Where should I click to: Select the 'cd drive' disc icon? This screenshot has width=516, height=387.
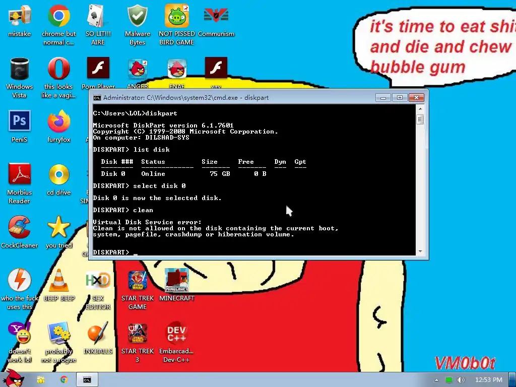tap(58, 180)
